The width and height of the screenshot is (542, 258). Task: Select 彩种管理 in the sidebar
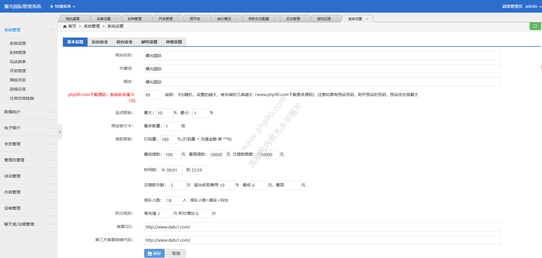tap(18, 52)
